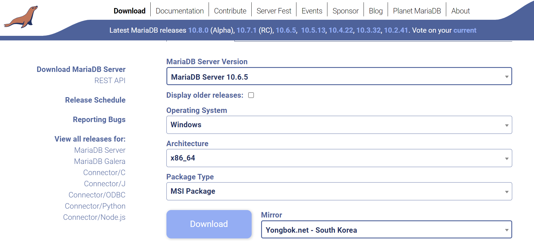
Task: Open the Events menu item
Action: click(312, 11)
